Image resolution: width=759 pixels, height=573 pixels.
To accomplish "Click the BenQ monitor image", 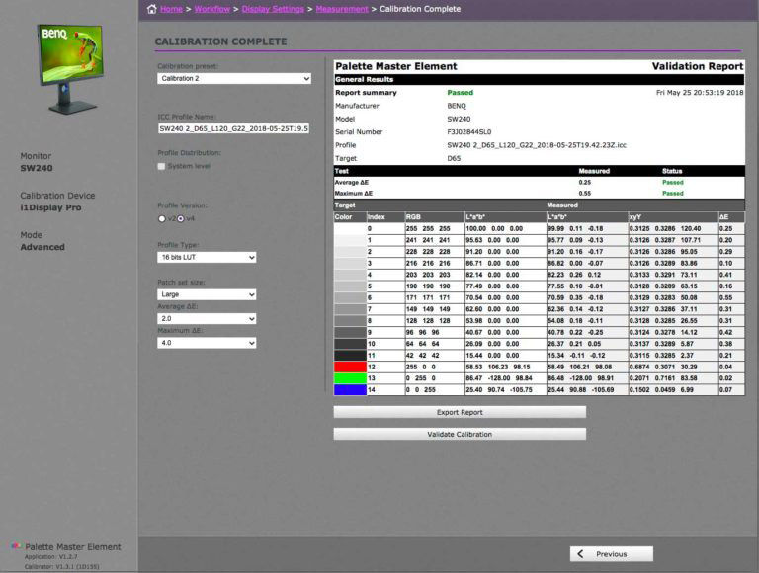I will 71,68.
